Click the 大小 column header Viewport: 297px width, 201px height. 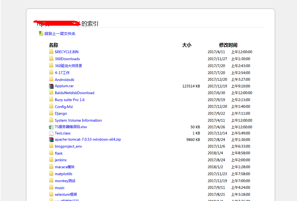pos(187,45)
